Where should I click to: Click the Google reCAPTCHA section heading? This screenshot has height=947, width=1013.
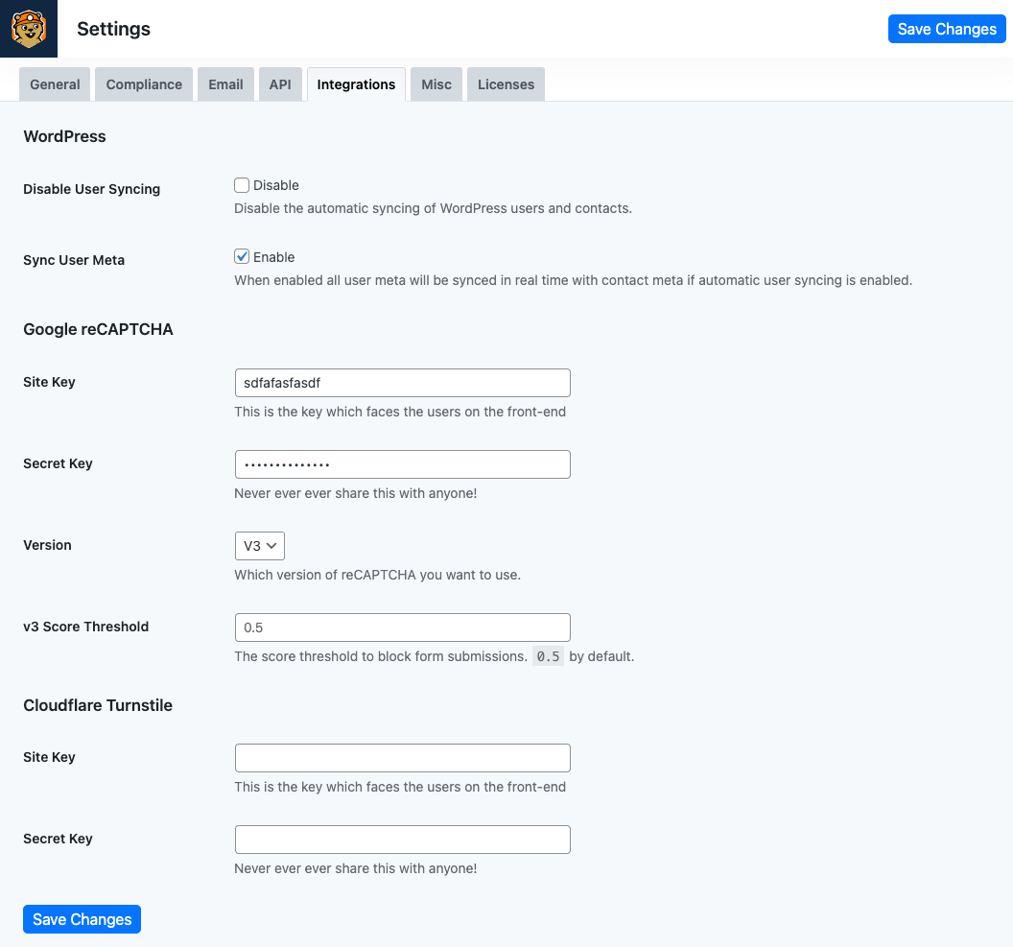[98, 329]
